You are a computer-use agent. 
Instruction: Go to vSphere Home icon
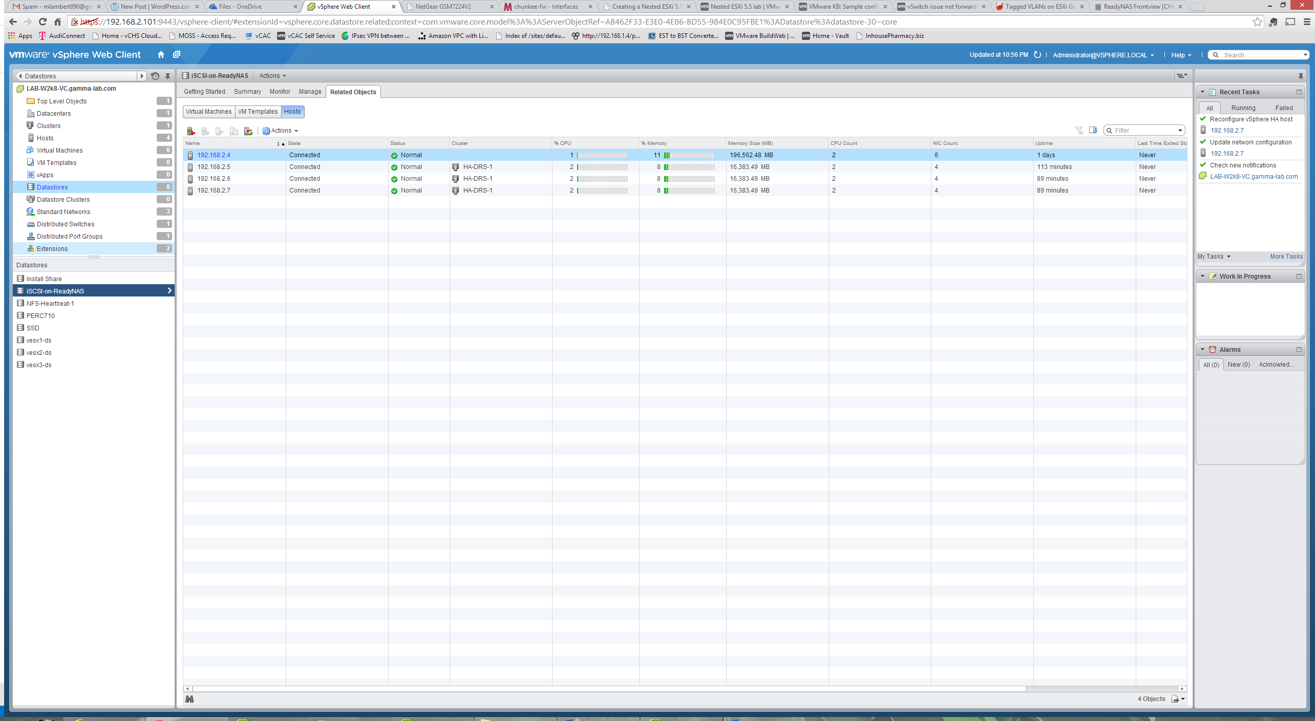click(161, 55)
